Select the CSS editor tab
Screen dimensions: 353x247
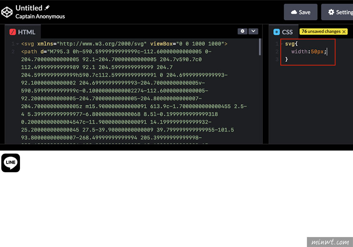(283, 32)
